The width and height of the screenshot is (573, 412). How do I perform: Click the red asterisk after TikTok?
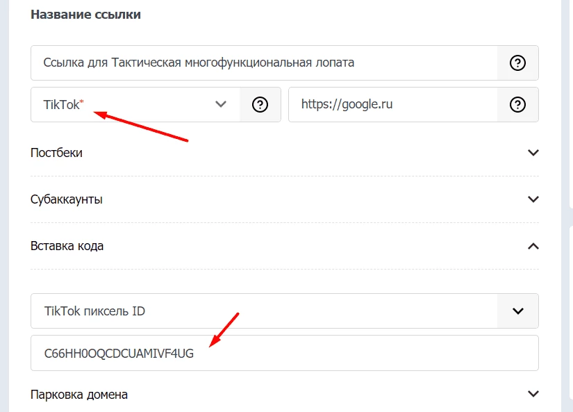tap(81, 101)
